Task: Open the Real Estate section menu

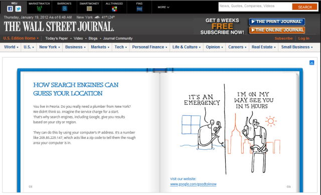Action: [264, 47]
